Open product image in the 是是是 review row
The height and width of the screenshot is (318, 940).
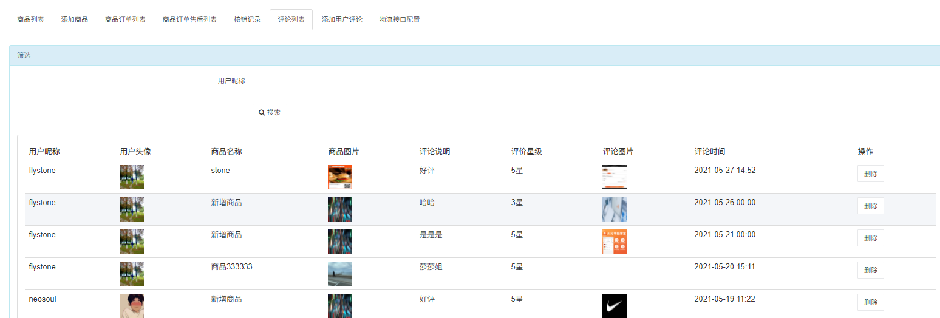click(339, 242)
